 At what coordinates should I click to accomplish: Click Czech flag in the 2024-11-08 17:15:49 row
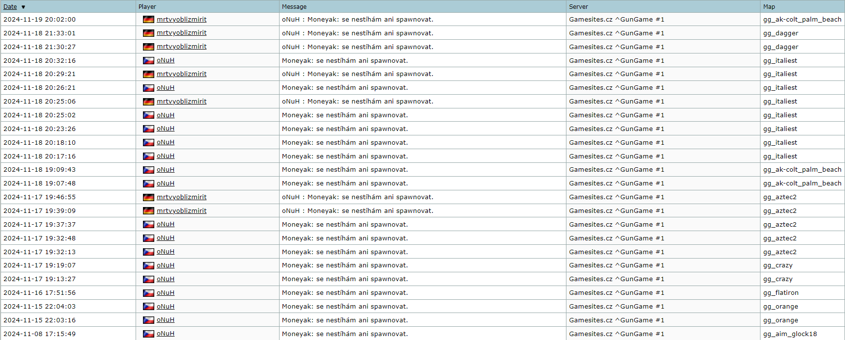[x=148, y=334]
